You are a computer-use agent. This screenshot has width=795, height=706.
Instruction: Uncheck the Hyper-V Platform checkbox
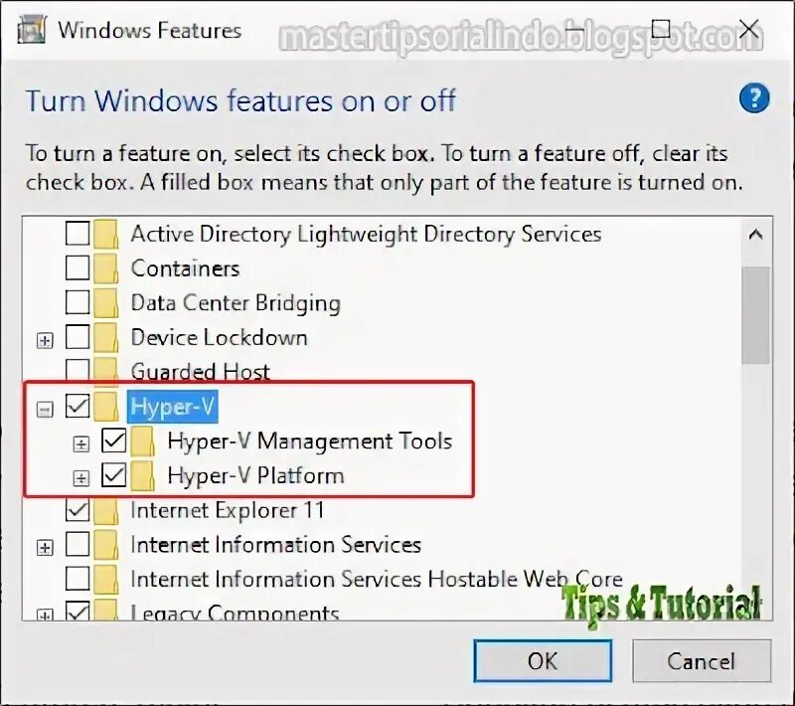[x=113, y=475]
